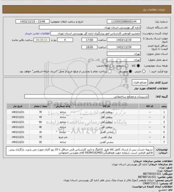Click the متر مربع unit cell
This screenshot has height=192, width=174.
(63, 137)
